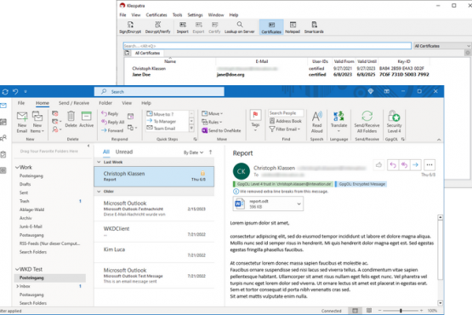Open the Move dropdown in ribbon
The height and width of the screenshot is (315, 472).
(x=213, y=113)
